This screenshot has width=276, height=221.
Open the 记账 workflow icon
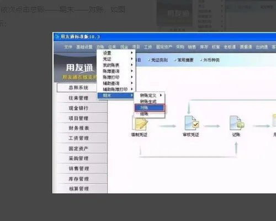click(x=237, y=123)
